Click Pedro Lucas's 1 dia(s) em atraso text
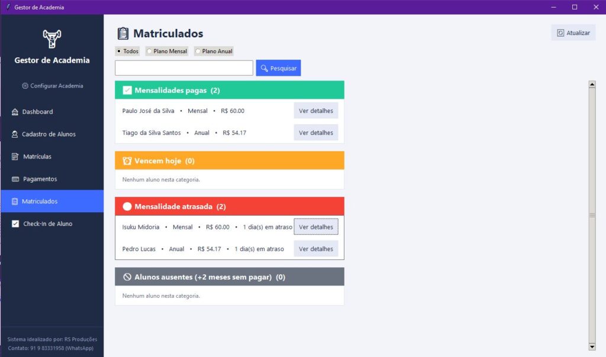Screen dimensions: 606x357 pos(259,249)
